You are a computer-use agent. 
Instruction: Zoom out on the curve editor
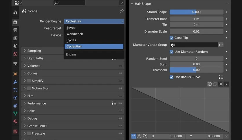(215, 84)
